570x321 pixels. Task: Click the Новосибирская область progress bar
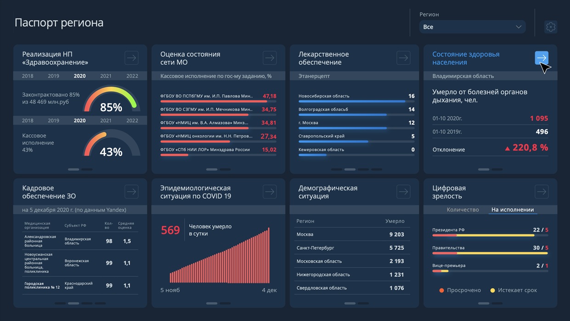[352, 101]
